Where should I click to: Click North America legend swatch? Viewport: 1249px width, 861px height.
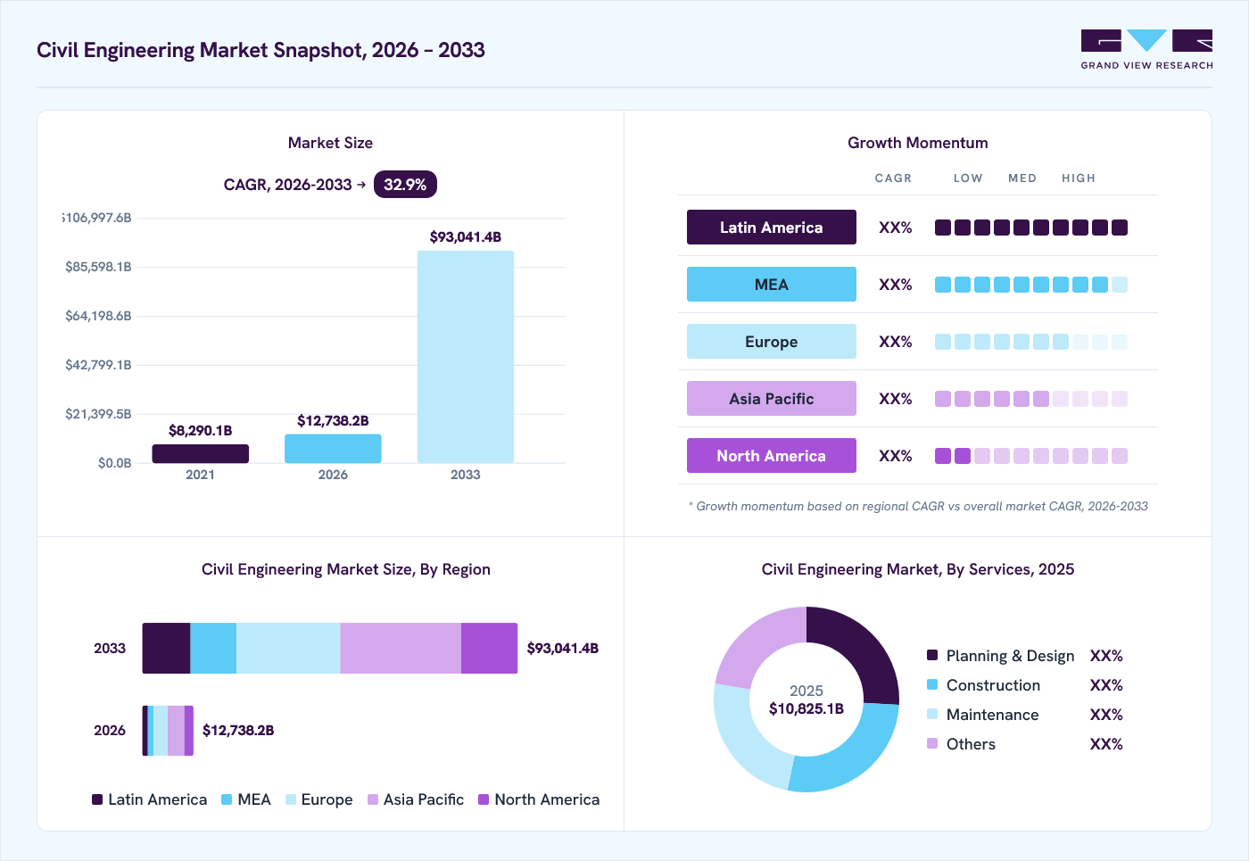point(484,799)
